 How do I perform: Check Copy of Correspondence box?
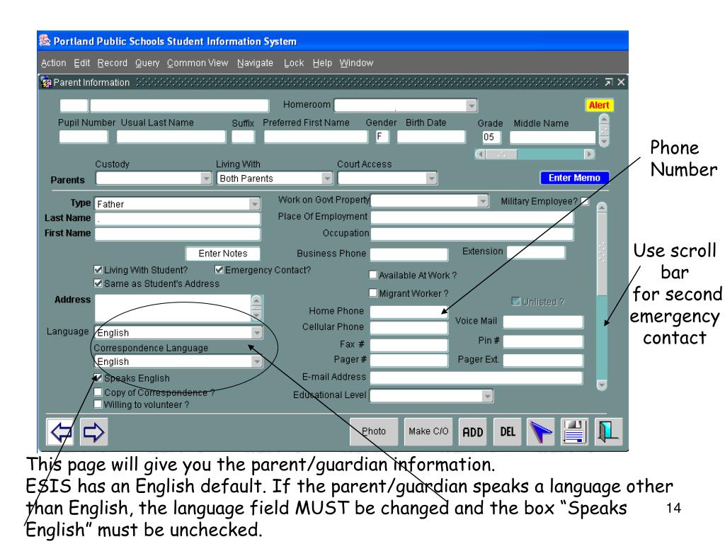coord(98,392)
